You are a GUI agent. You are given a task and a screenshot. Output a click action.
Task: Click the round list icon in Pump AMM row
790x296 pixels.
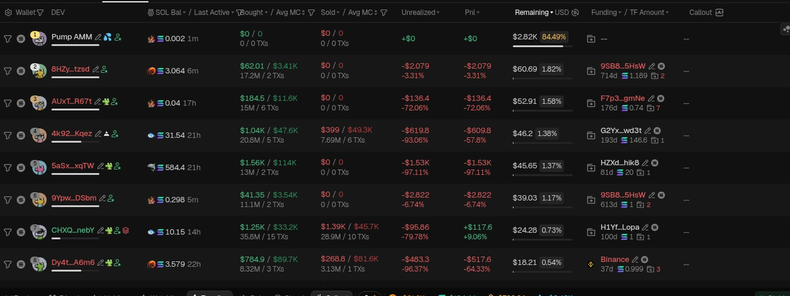[21, 38]
